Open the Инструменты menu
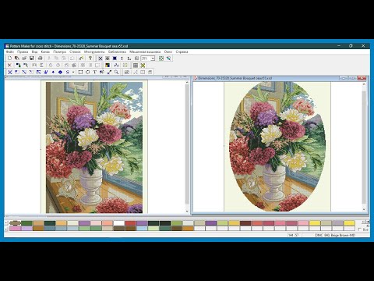Viewport: 374px width, 281px height. tap(94, 52)
